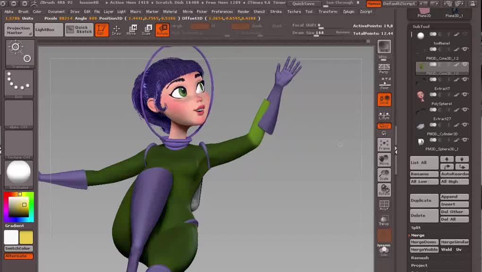
Task: Click the move subtool up curved arrow
Action: click(447, 167)
